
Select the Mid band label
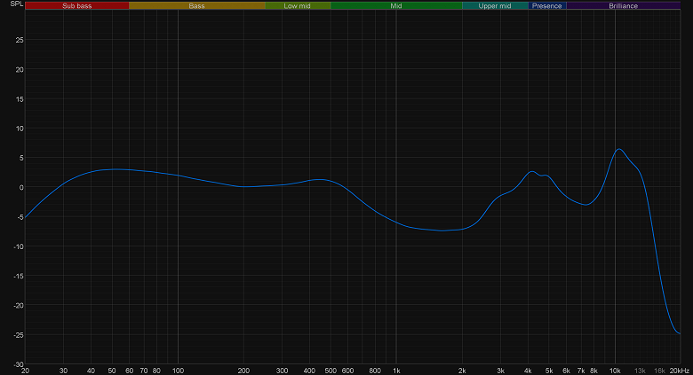coord(396,5)
